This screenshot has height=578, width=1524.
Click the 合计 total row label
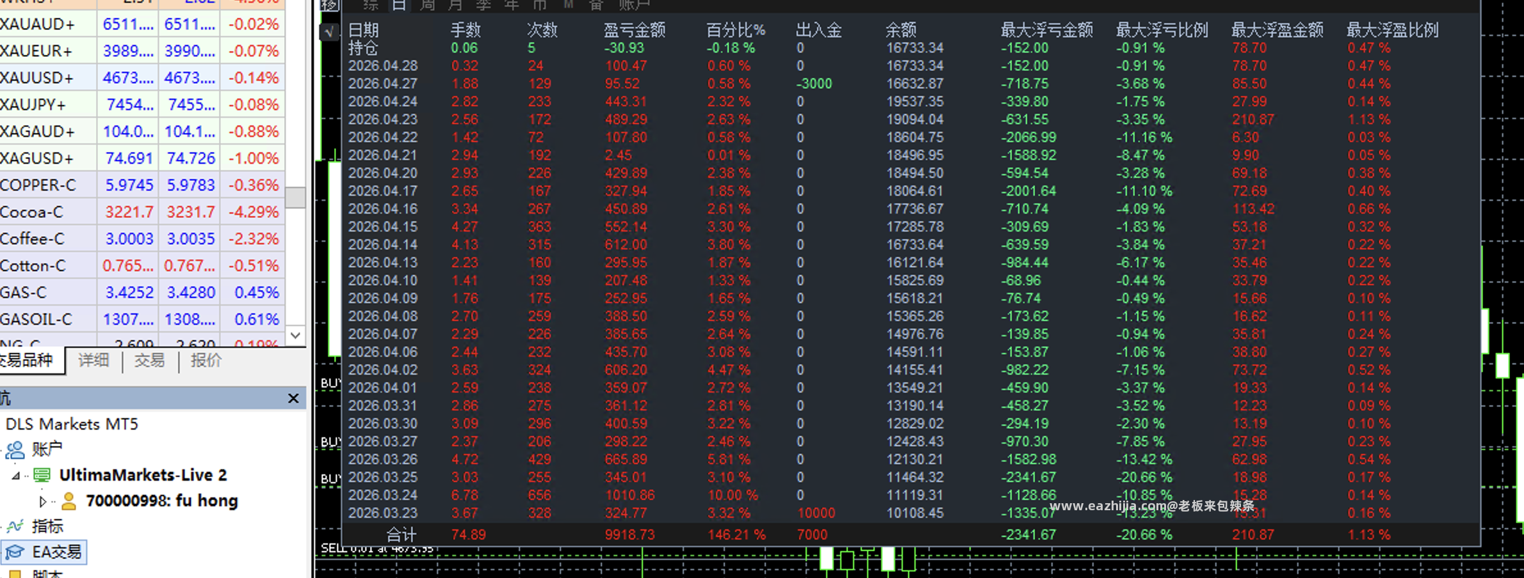(x=401, y=535)
